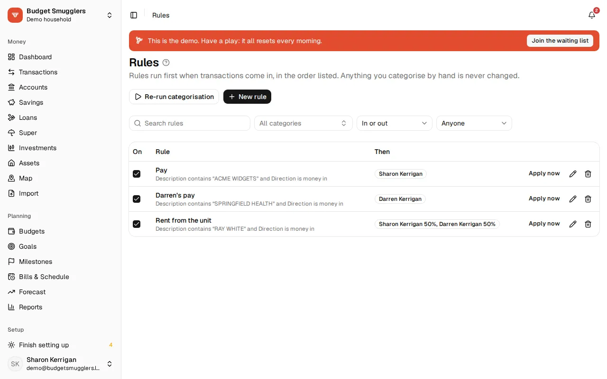Click the Re-run categorisation button
This screenshot has width=607, height=379.
pos(174,97)
